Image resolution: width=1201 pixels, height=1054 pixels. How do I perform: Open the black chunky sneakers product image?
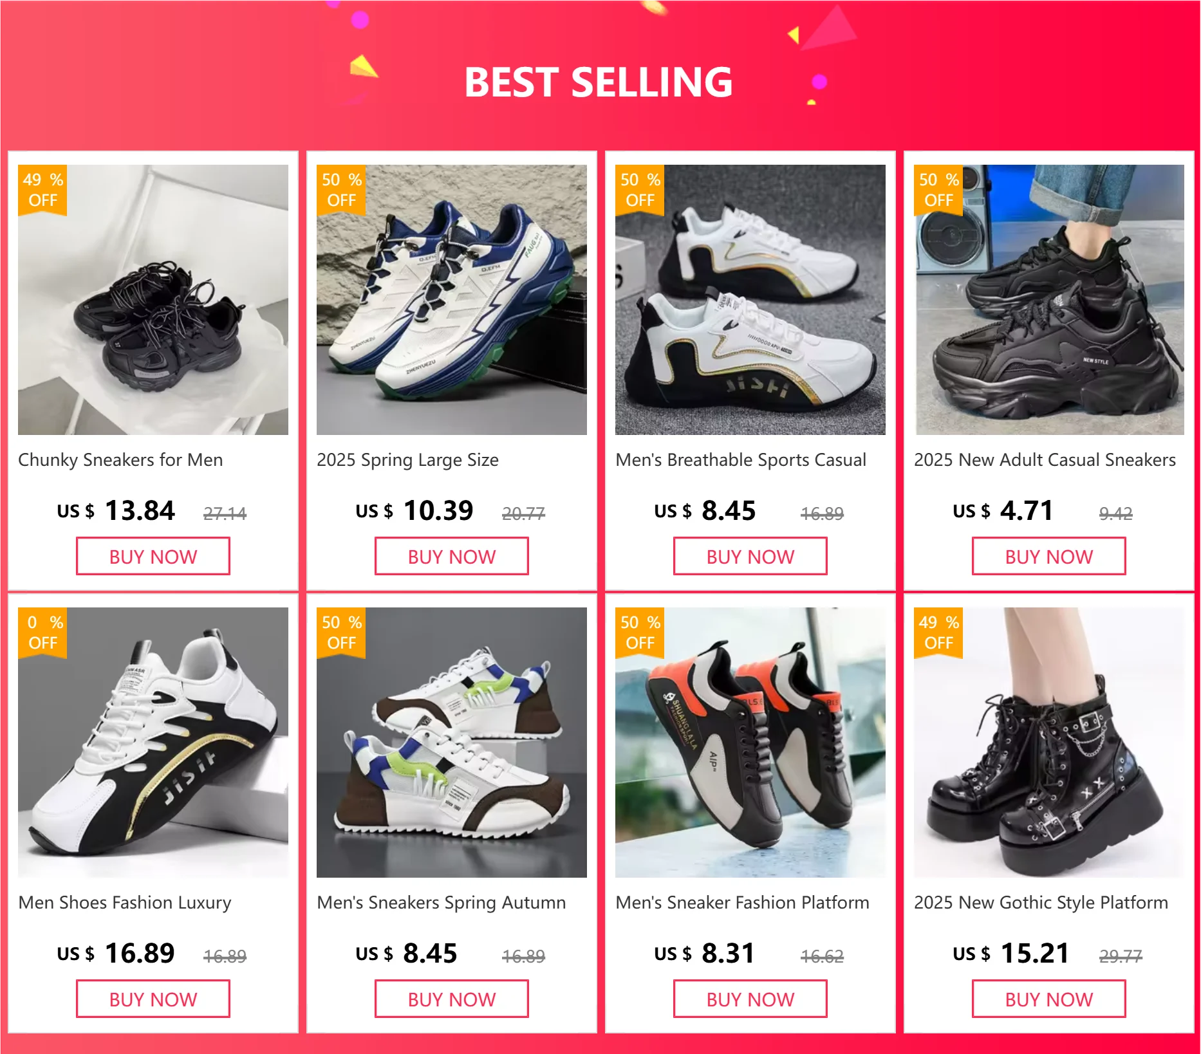pos(153,300)
